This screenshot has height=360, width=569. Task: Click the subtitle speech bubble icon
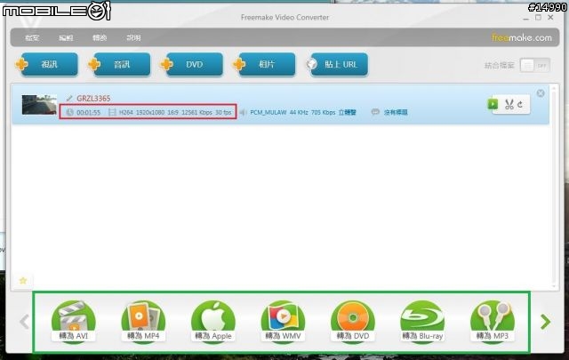coord(375,112)
